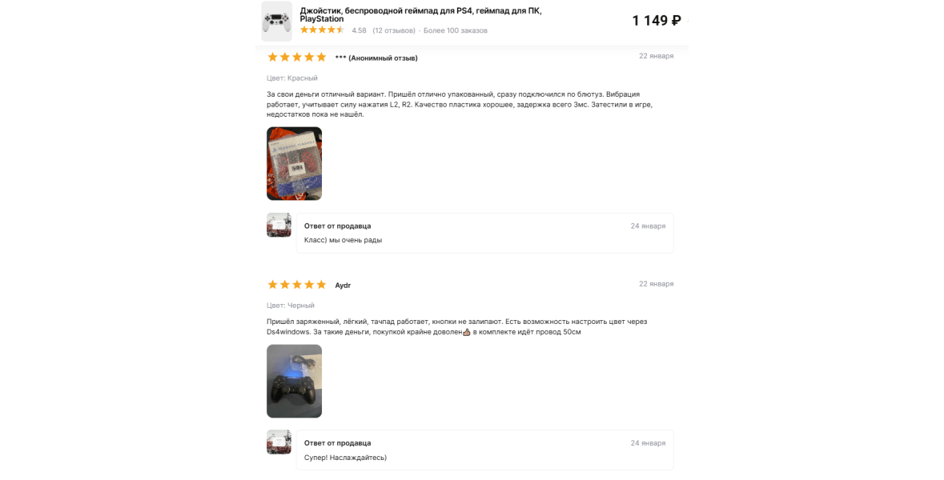Open reviewer Aydr's profile name
The width and height of the screenshot is (944, 480).
343,285
